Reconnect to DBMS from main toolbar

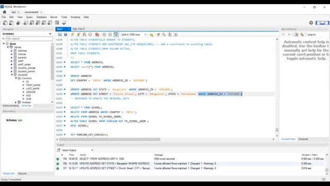click(64, 23)
